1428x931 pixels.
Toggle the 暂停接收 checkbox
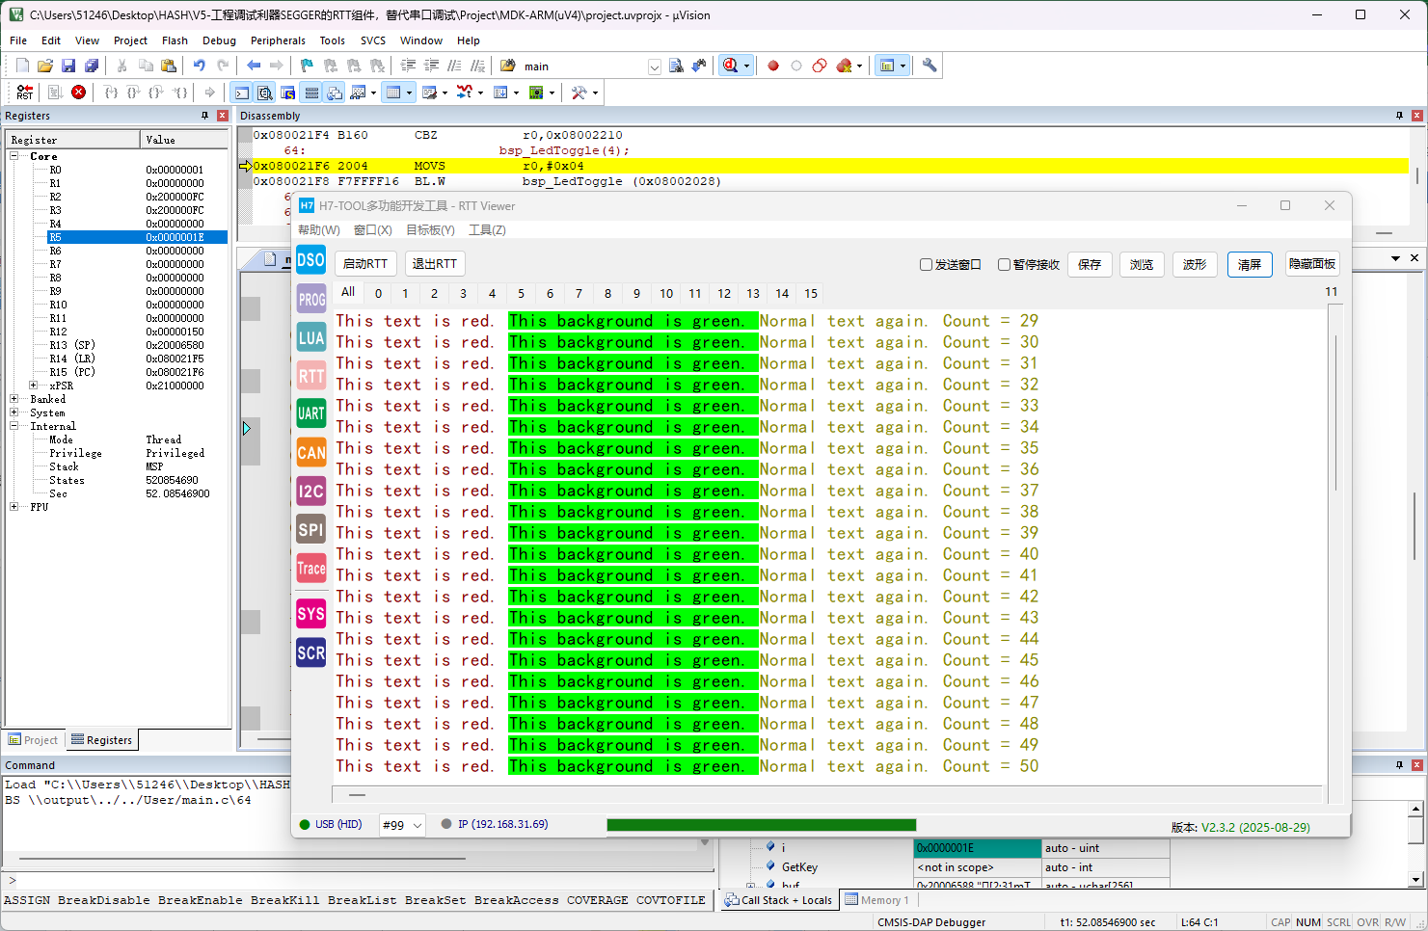click(1005, 265)
